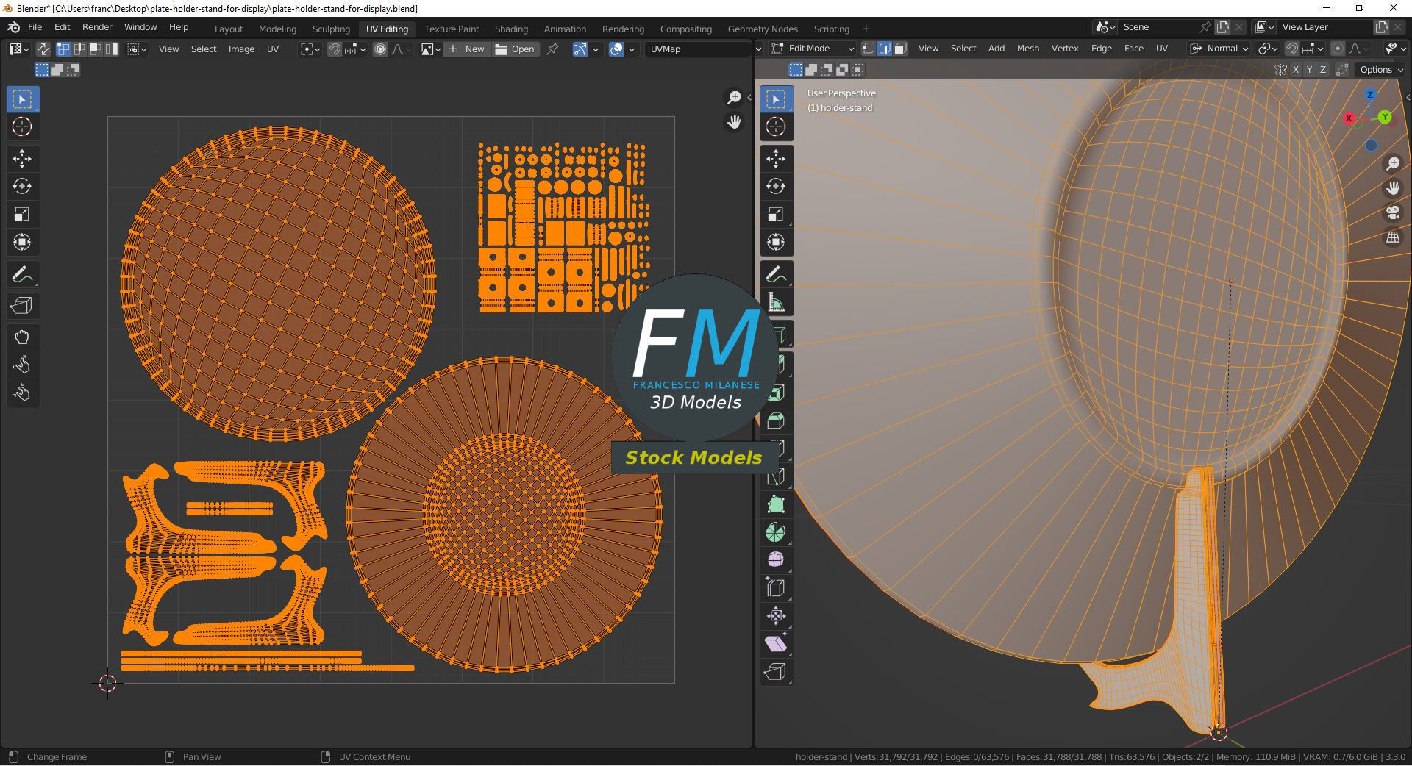The width and height of the screenshot is (1412, 766).
Task: Toggle proportional editing in UV editor
Action: coord(380,49)
